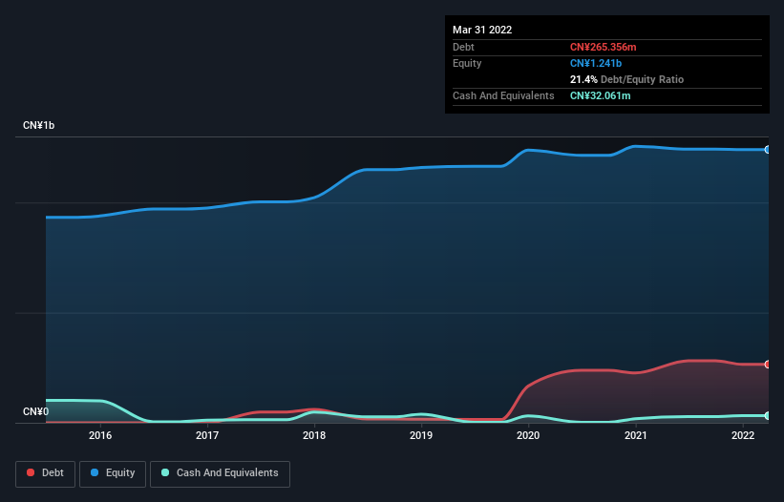784x502 pixels.
Task: Click the CN¥0 y-axis label
Action: (35, 411)
